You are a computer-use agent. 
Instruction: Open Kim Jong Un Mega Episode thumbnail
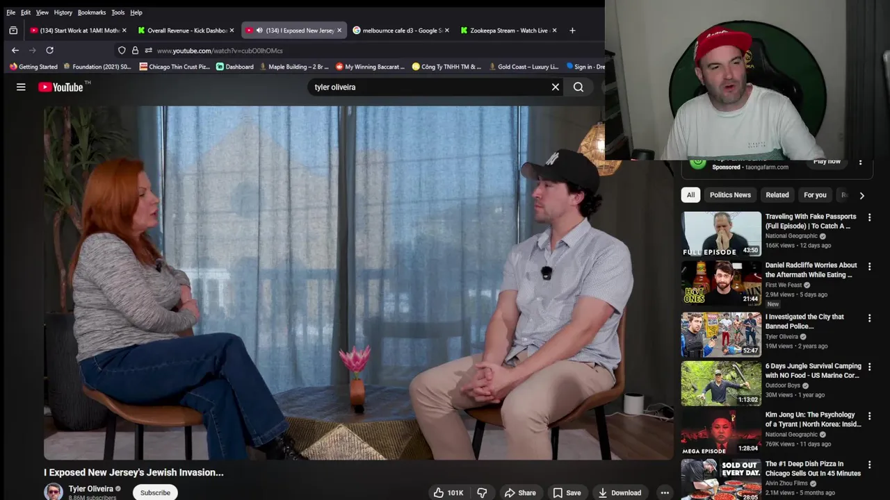coord(721,433)
